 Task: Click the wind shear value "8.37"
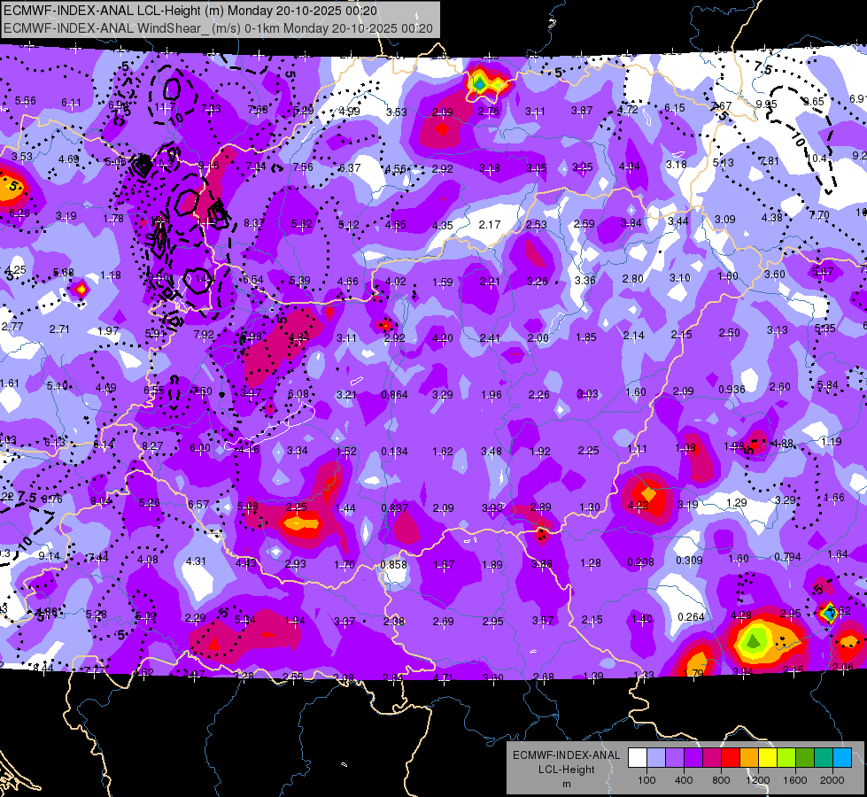[x=254, y=223]
